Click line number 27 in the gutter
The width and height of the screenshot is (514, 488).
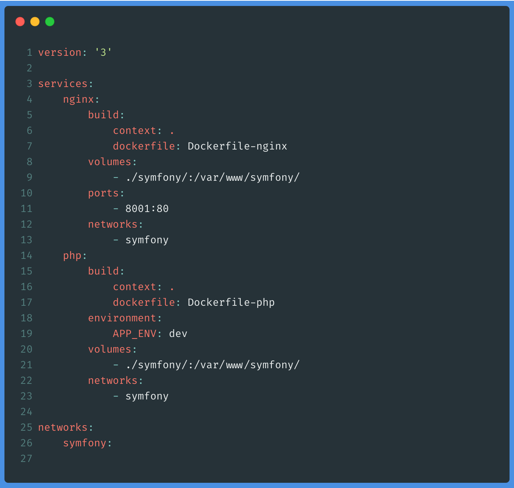pyautogui.click(x=26, y=459)
